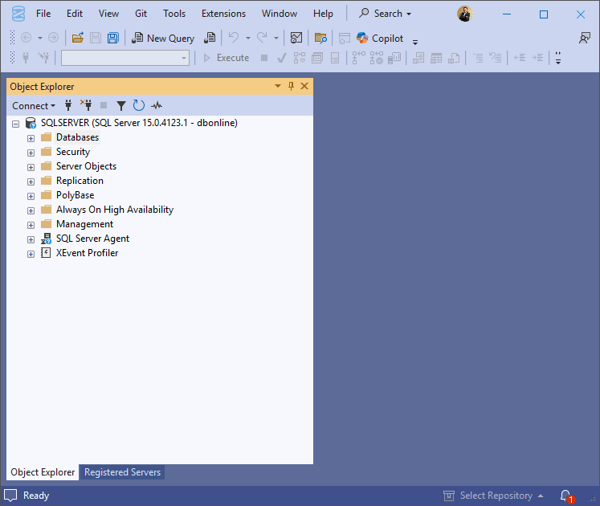The height and width of the screenshot is (506, 600).
Task: Click Select Repository in the status bar
Action: [x=494, y=496]
